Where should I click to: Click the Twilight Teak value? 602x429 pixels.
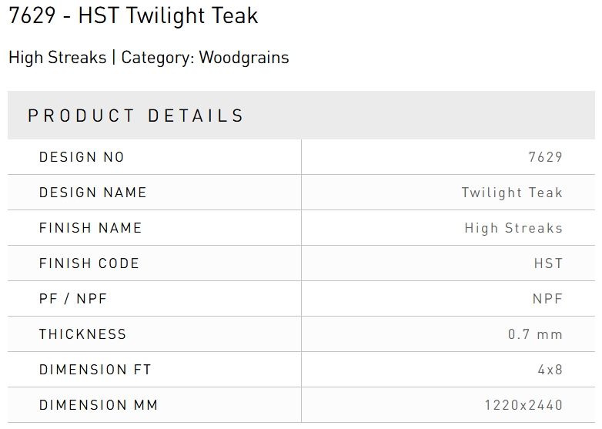tap(512, 193)
